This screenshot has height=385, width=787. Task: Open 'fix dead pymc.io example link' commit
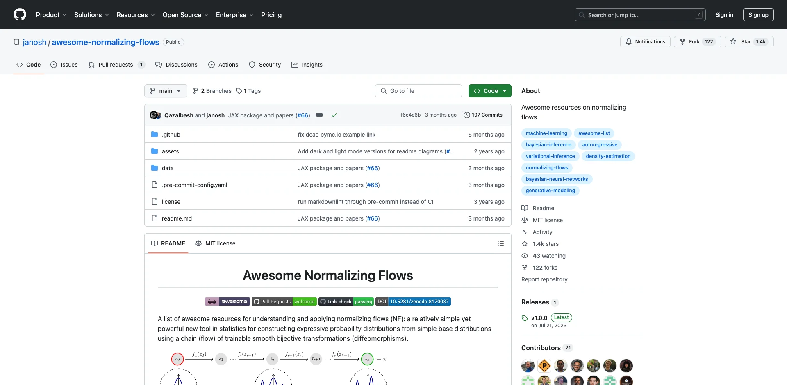[337, 135]
